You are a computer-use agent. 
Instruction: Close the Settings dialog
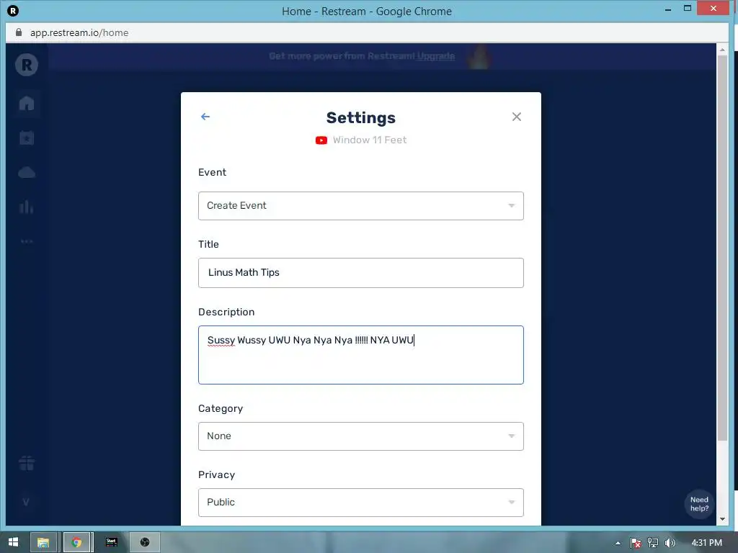click(x=516, y=117)
